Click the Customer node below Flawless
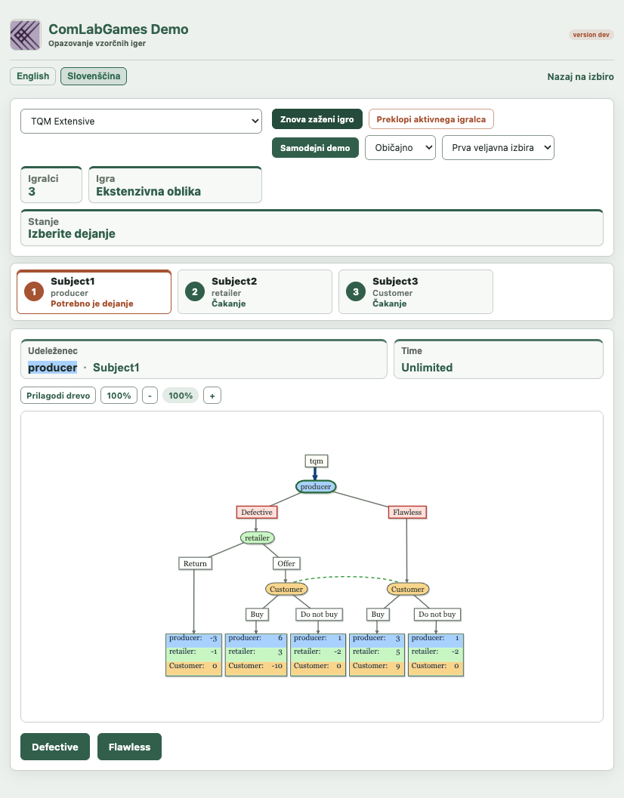Screen dimensions: 624x798 [x=407, y=589]
